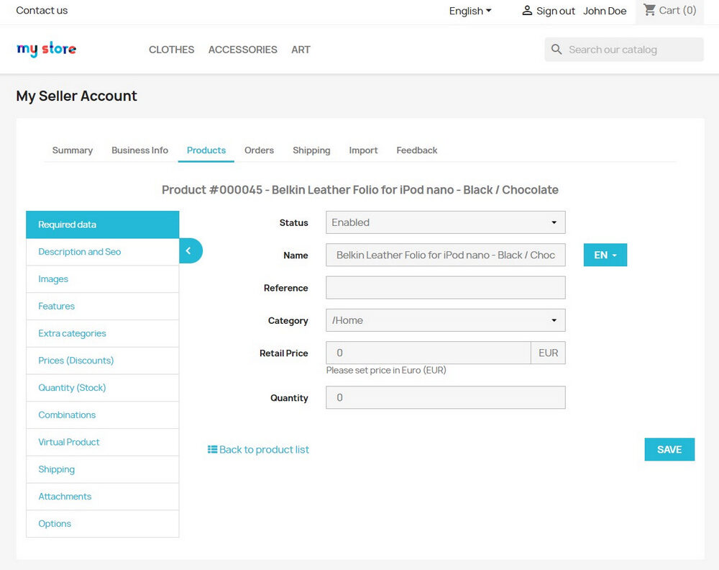Select Required data in sidebar
Image resolution: width=719 pixels, height=570 pixels.
(103, 225)
